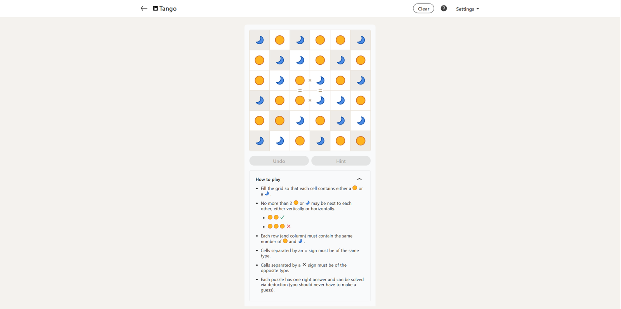Click the Hint button
The image size is (621, 309).
click(x=341, y=161)
